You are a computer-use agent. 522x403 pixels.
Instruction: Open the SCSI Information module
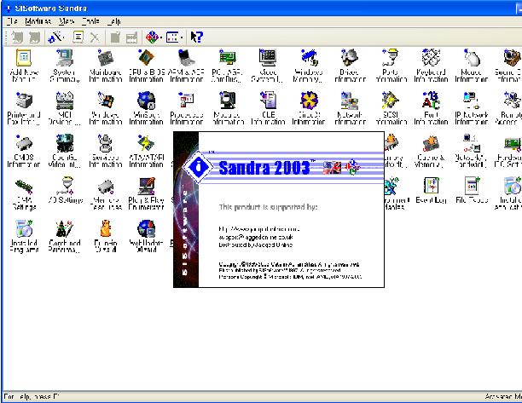coord(391,108)
